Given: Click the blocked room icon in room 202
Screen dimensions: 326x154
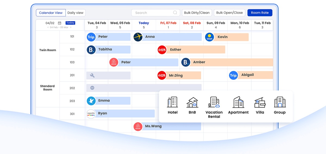Looking at the screenshot, I should pyautogui.click(x=92, y=88).
